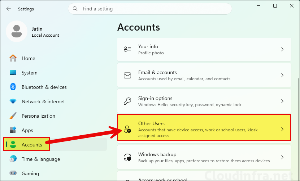Maximize the Settings window

tap(275, 6)
